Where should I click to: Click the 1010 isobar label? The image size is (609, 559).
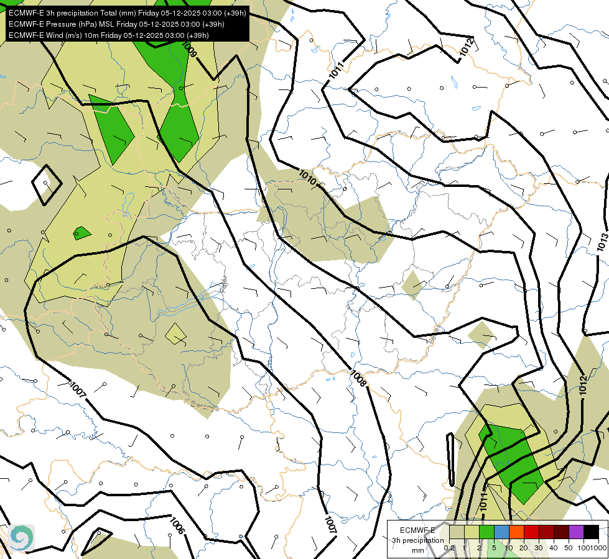(x=307, y=178)
